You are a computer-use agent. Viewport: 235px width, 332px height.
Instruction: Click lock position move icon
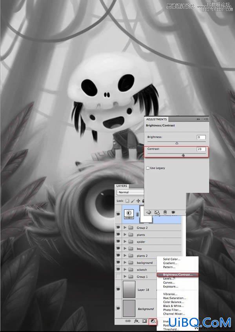click(138, 201)
